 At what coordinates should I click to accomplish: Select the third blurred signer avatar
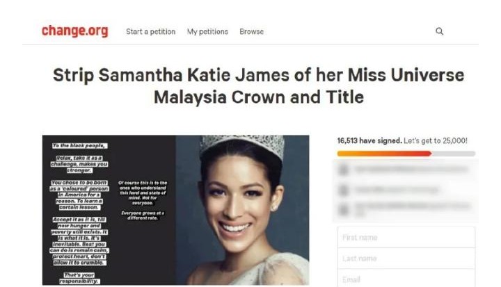tap(344, 209)
